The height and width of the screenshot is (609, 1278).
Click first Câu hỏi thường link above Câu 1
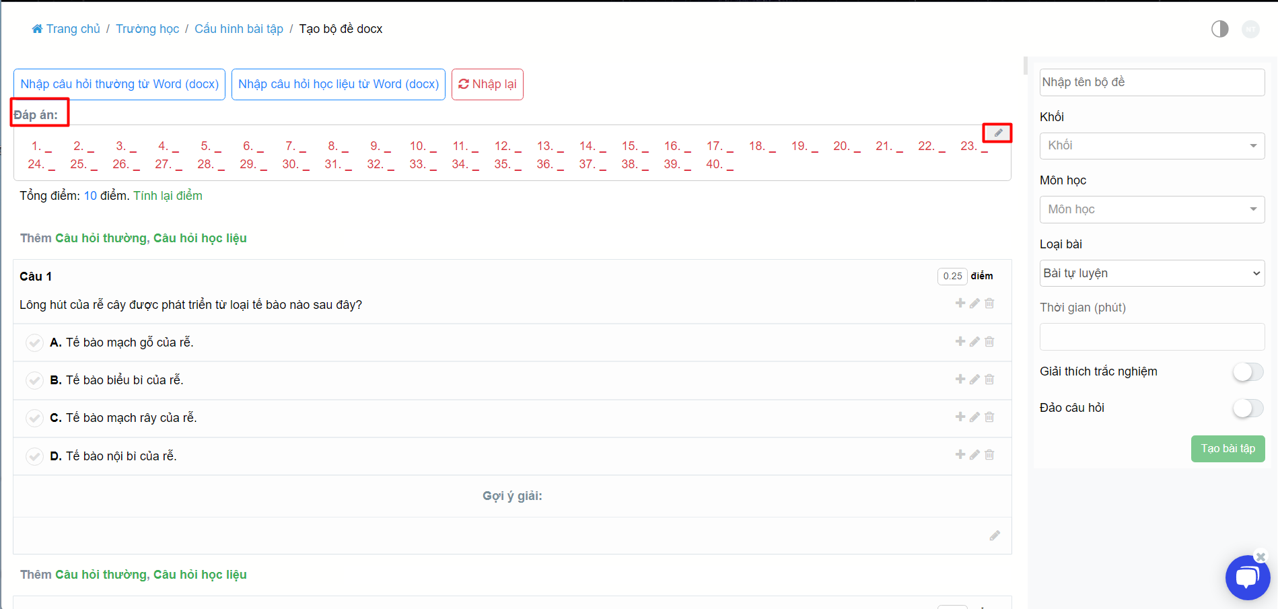(x=101, y=238)
